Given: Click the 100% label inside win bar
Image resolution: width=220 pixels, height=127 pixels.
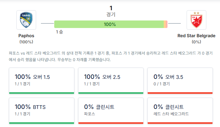Looking at the screenshot, I should 110,24.
